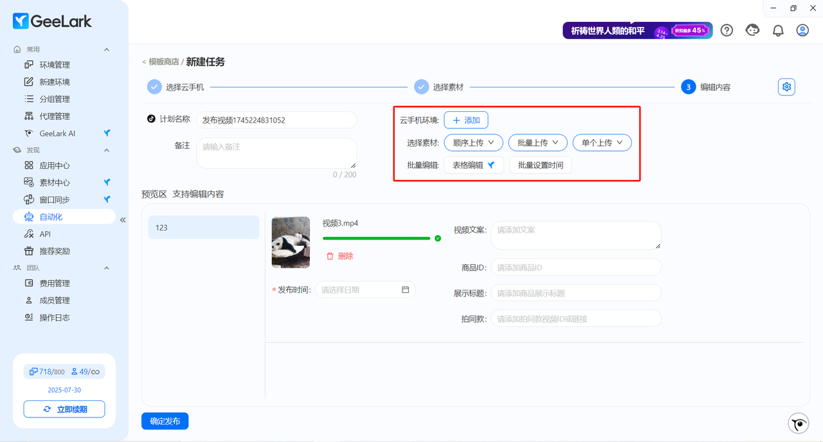Open the 批量上传 dropdown

538,143
